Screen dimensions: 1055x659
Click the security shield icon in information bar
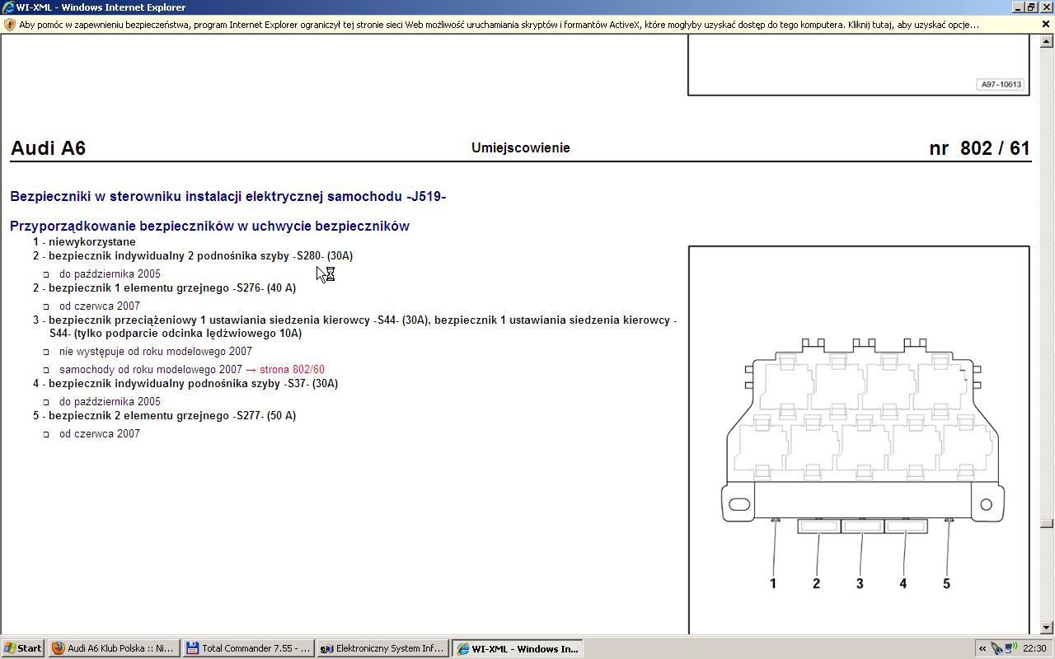[x=10, y=25]
